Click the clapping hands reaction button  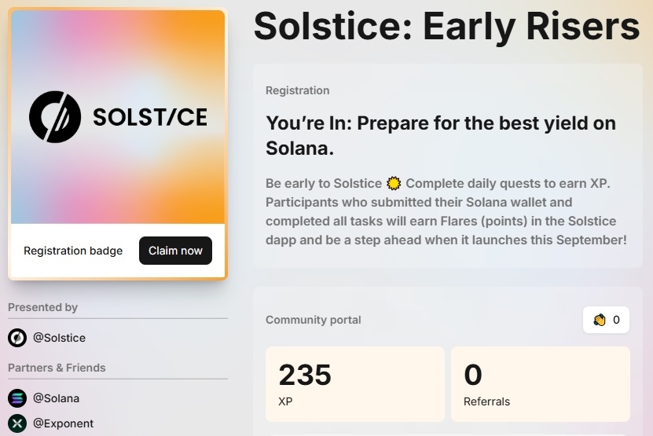point(606,320)
